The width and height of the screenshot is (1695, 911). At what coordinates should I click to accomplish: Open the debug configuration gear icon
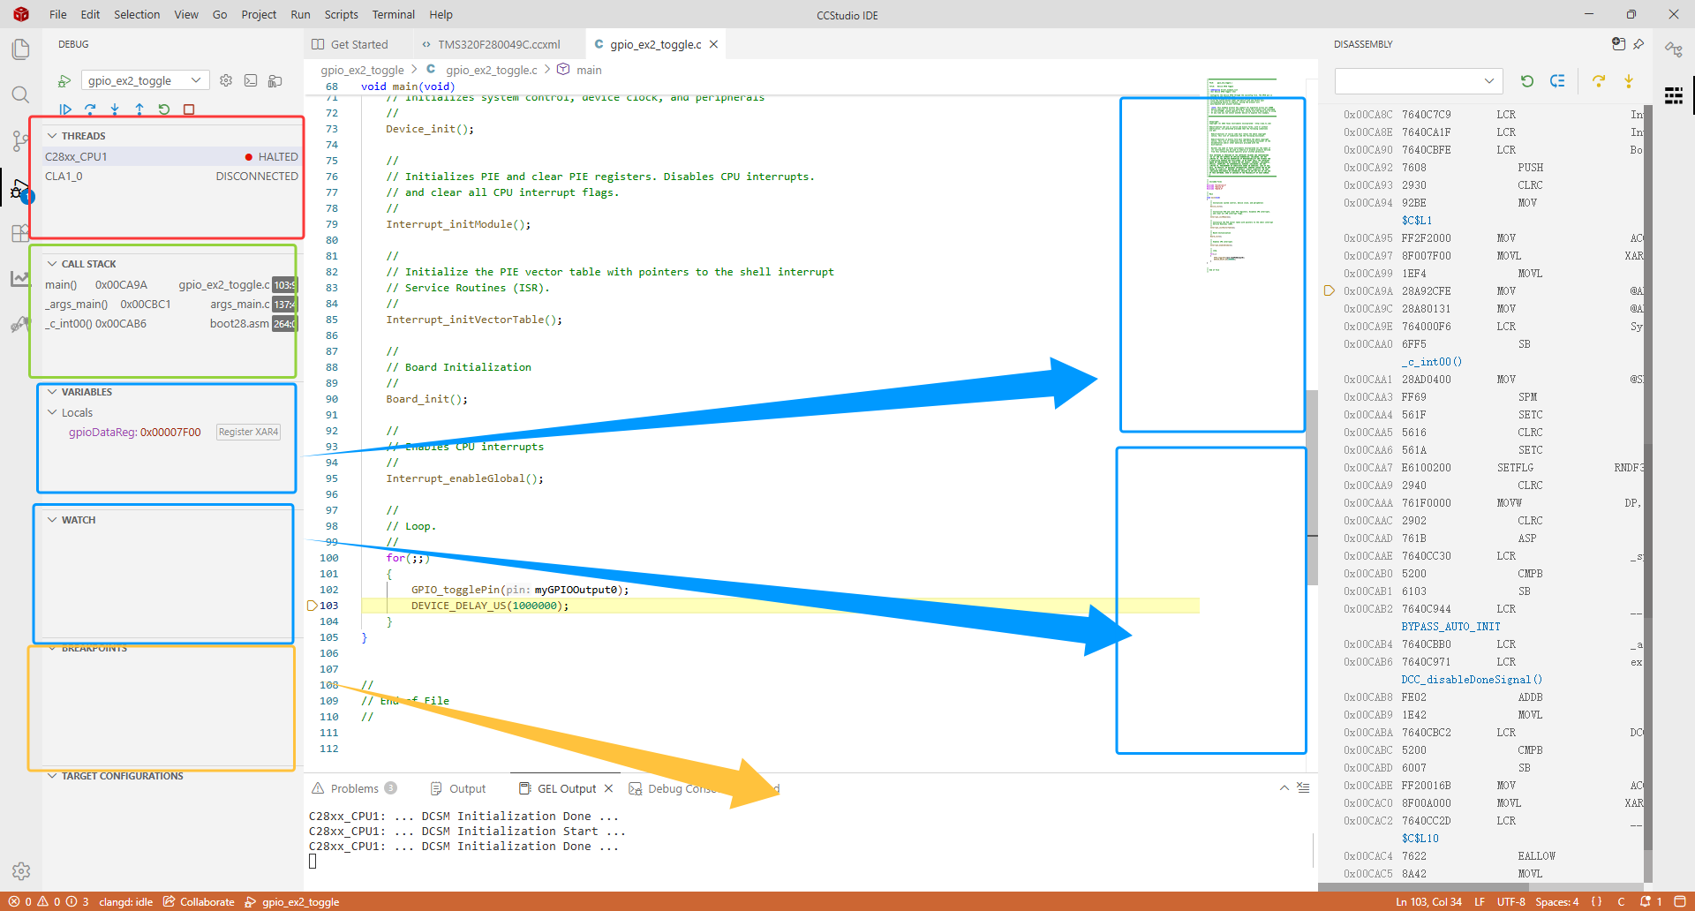[226, 80]
